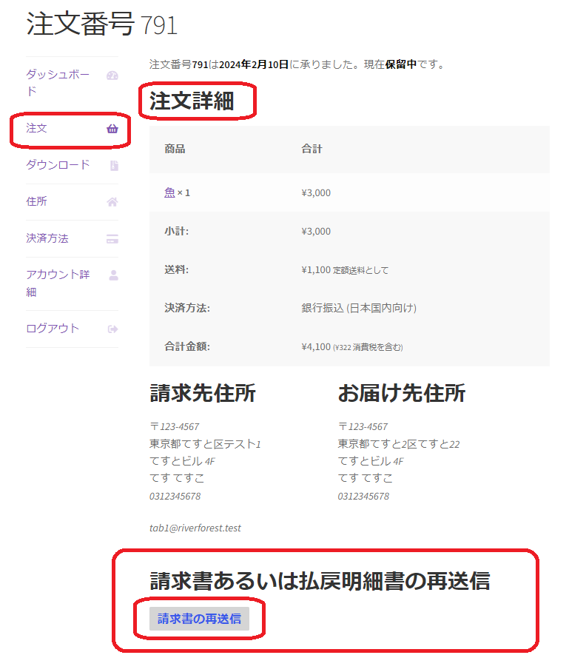This screenshot has height=655, width=569.
Task: Click the 注文番号 791 page title
Action: click(102, 24)
